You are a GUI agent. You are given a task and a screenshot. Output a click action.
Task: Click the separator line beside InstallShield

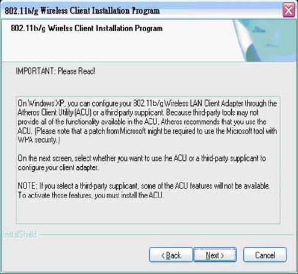coord(166,234)
